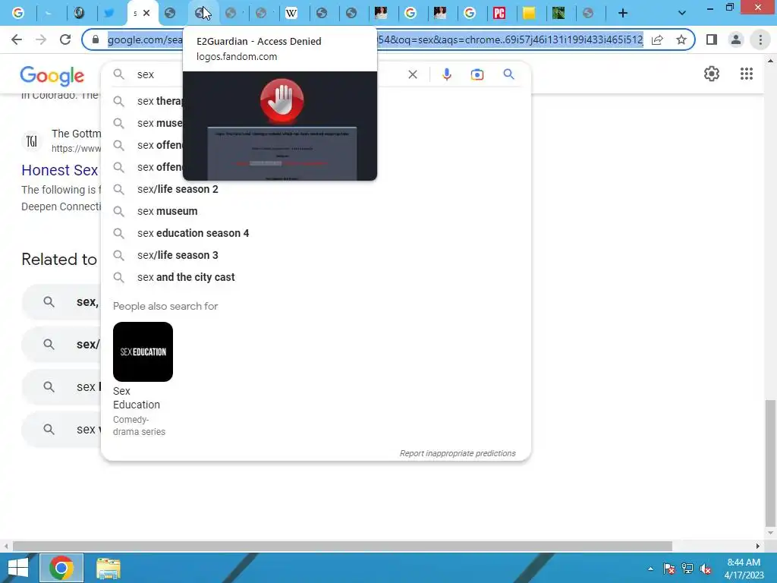Switch to the PC Magazine tab
777x583 pixels.
pos(499,14)
